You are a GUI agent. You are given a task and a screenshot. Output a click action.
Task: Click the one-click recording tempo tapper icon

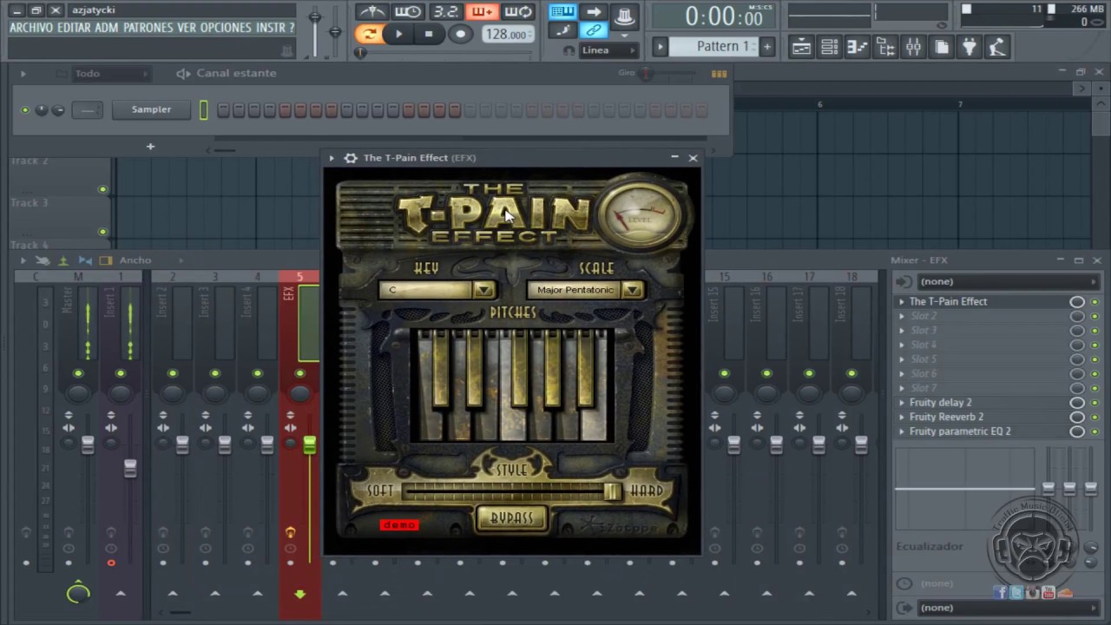(998, 48)
